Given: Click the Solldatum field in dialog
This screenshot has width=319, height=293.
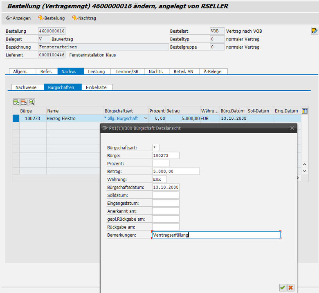Looking at the screenshot, I should [166, 195].
